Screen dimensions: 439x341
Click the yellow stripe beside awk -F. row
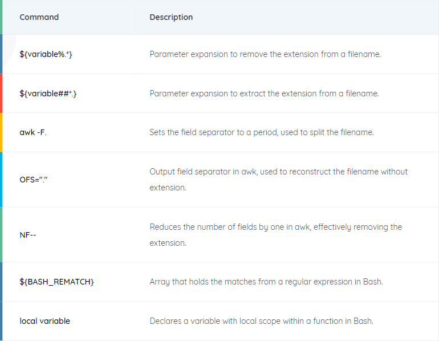point(1,132)
